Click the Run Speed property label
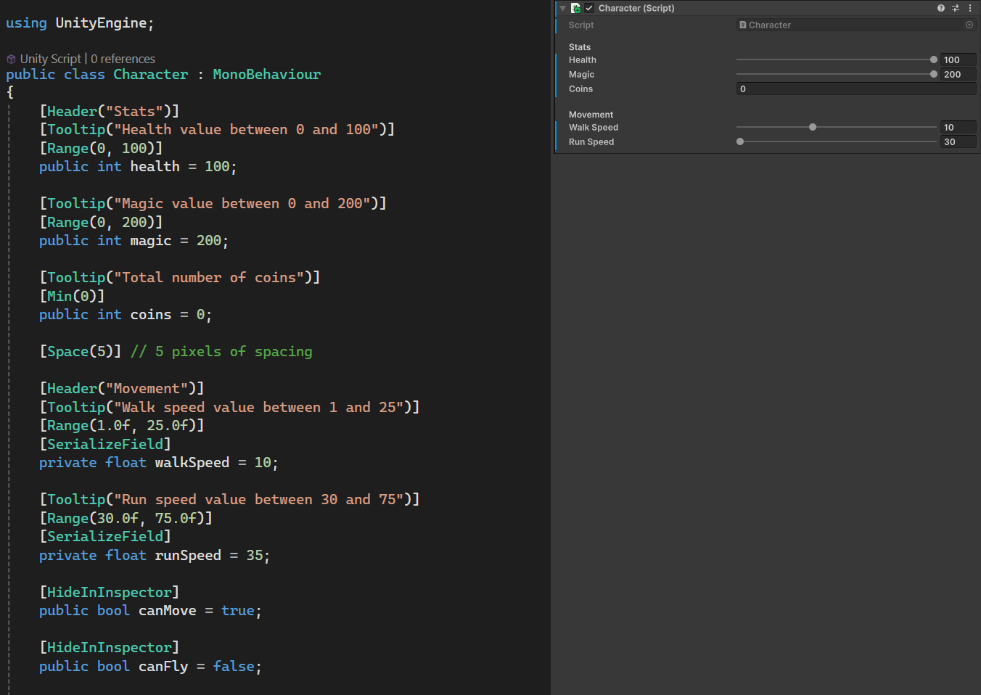The width and height of the screenshot is (981, 695). 591,142
